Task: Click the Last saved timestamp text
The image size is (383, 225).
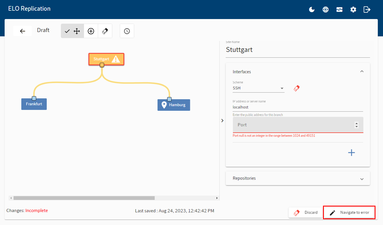Action: coord(175,211)
